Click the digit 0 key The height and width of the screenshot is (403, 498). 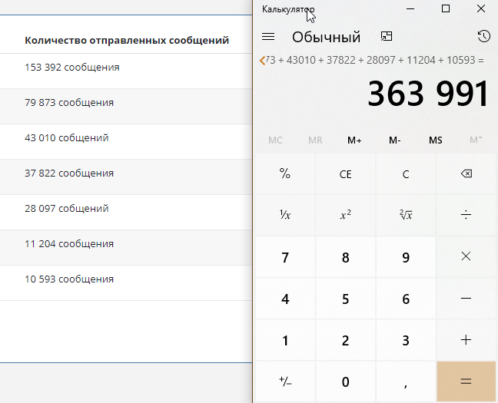point(346,382)
